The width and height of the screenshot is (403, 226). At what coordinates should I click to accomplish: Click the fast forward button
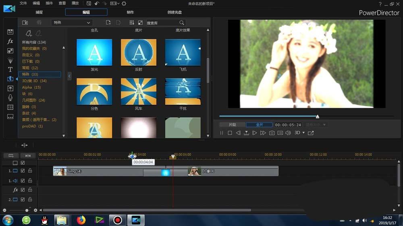coord(263,133)
